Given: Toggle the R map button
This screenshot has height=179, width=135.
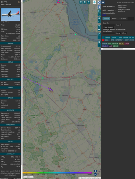Looking at the screenshot, I should [99, 42].
